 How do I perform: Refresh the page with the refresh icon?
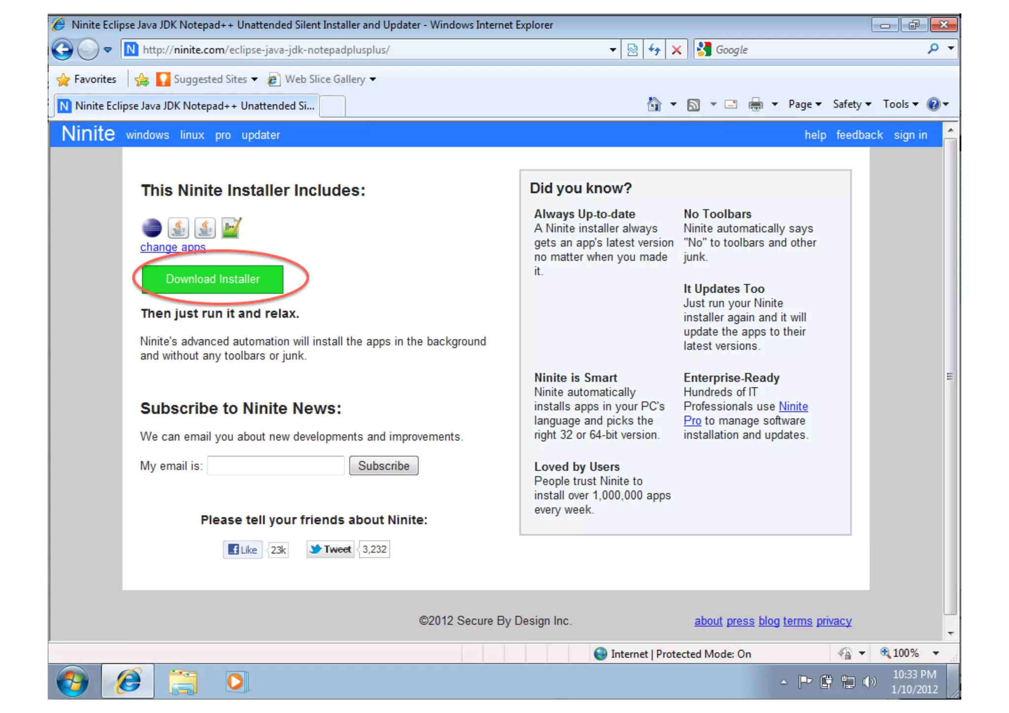(x=654, y=50)
